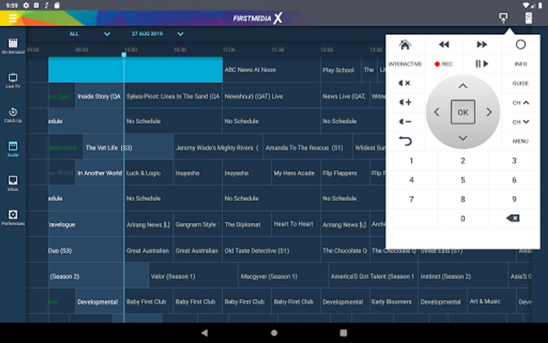The height and width of the screenshot is (343, 548).
Task: Tap down arrow on d-pad
Action: pyautogui.click(x=463, y=138)
